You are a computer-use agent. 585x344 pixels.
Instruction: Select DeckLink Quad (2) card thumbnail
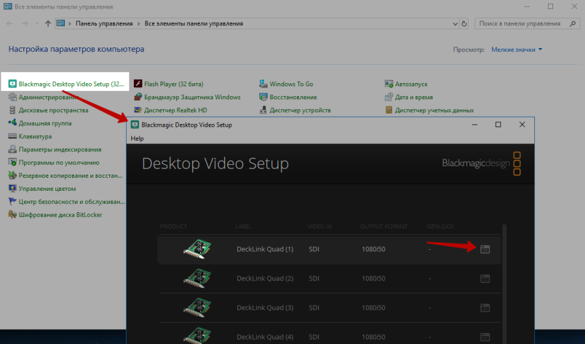198,278
